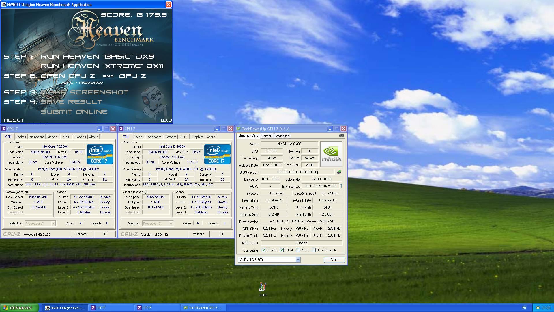Click OK button in left CPU-Z

(x=104, y=234)
